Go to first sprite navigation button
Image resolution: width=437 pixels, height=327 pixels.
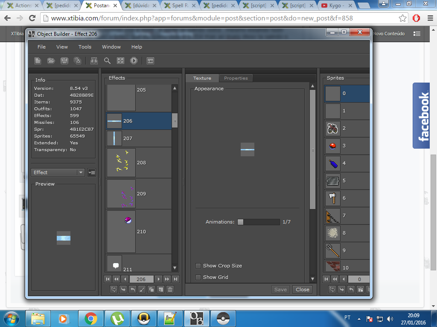click(326, 279)
